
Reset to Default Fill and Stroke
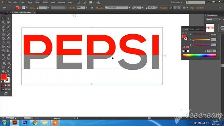2,82
